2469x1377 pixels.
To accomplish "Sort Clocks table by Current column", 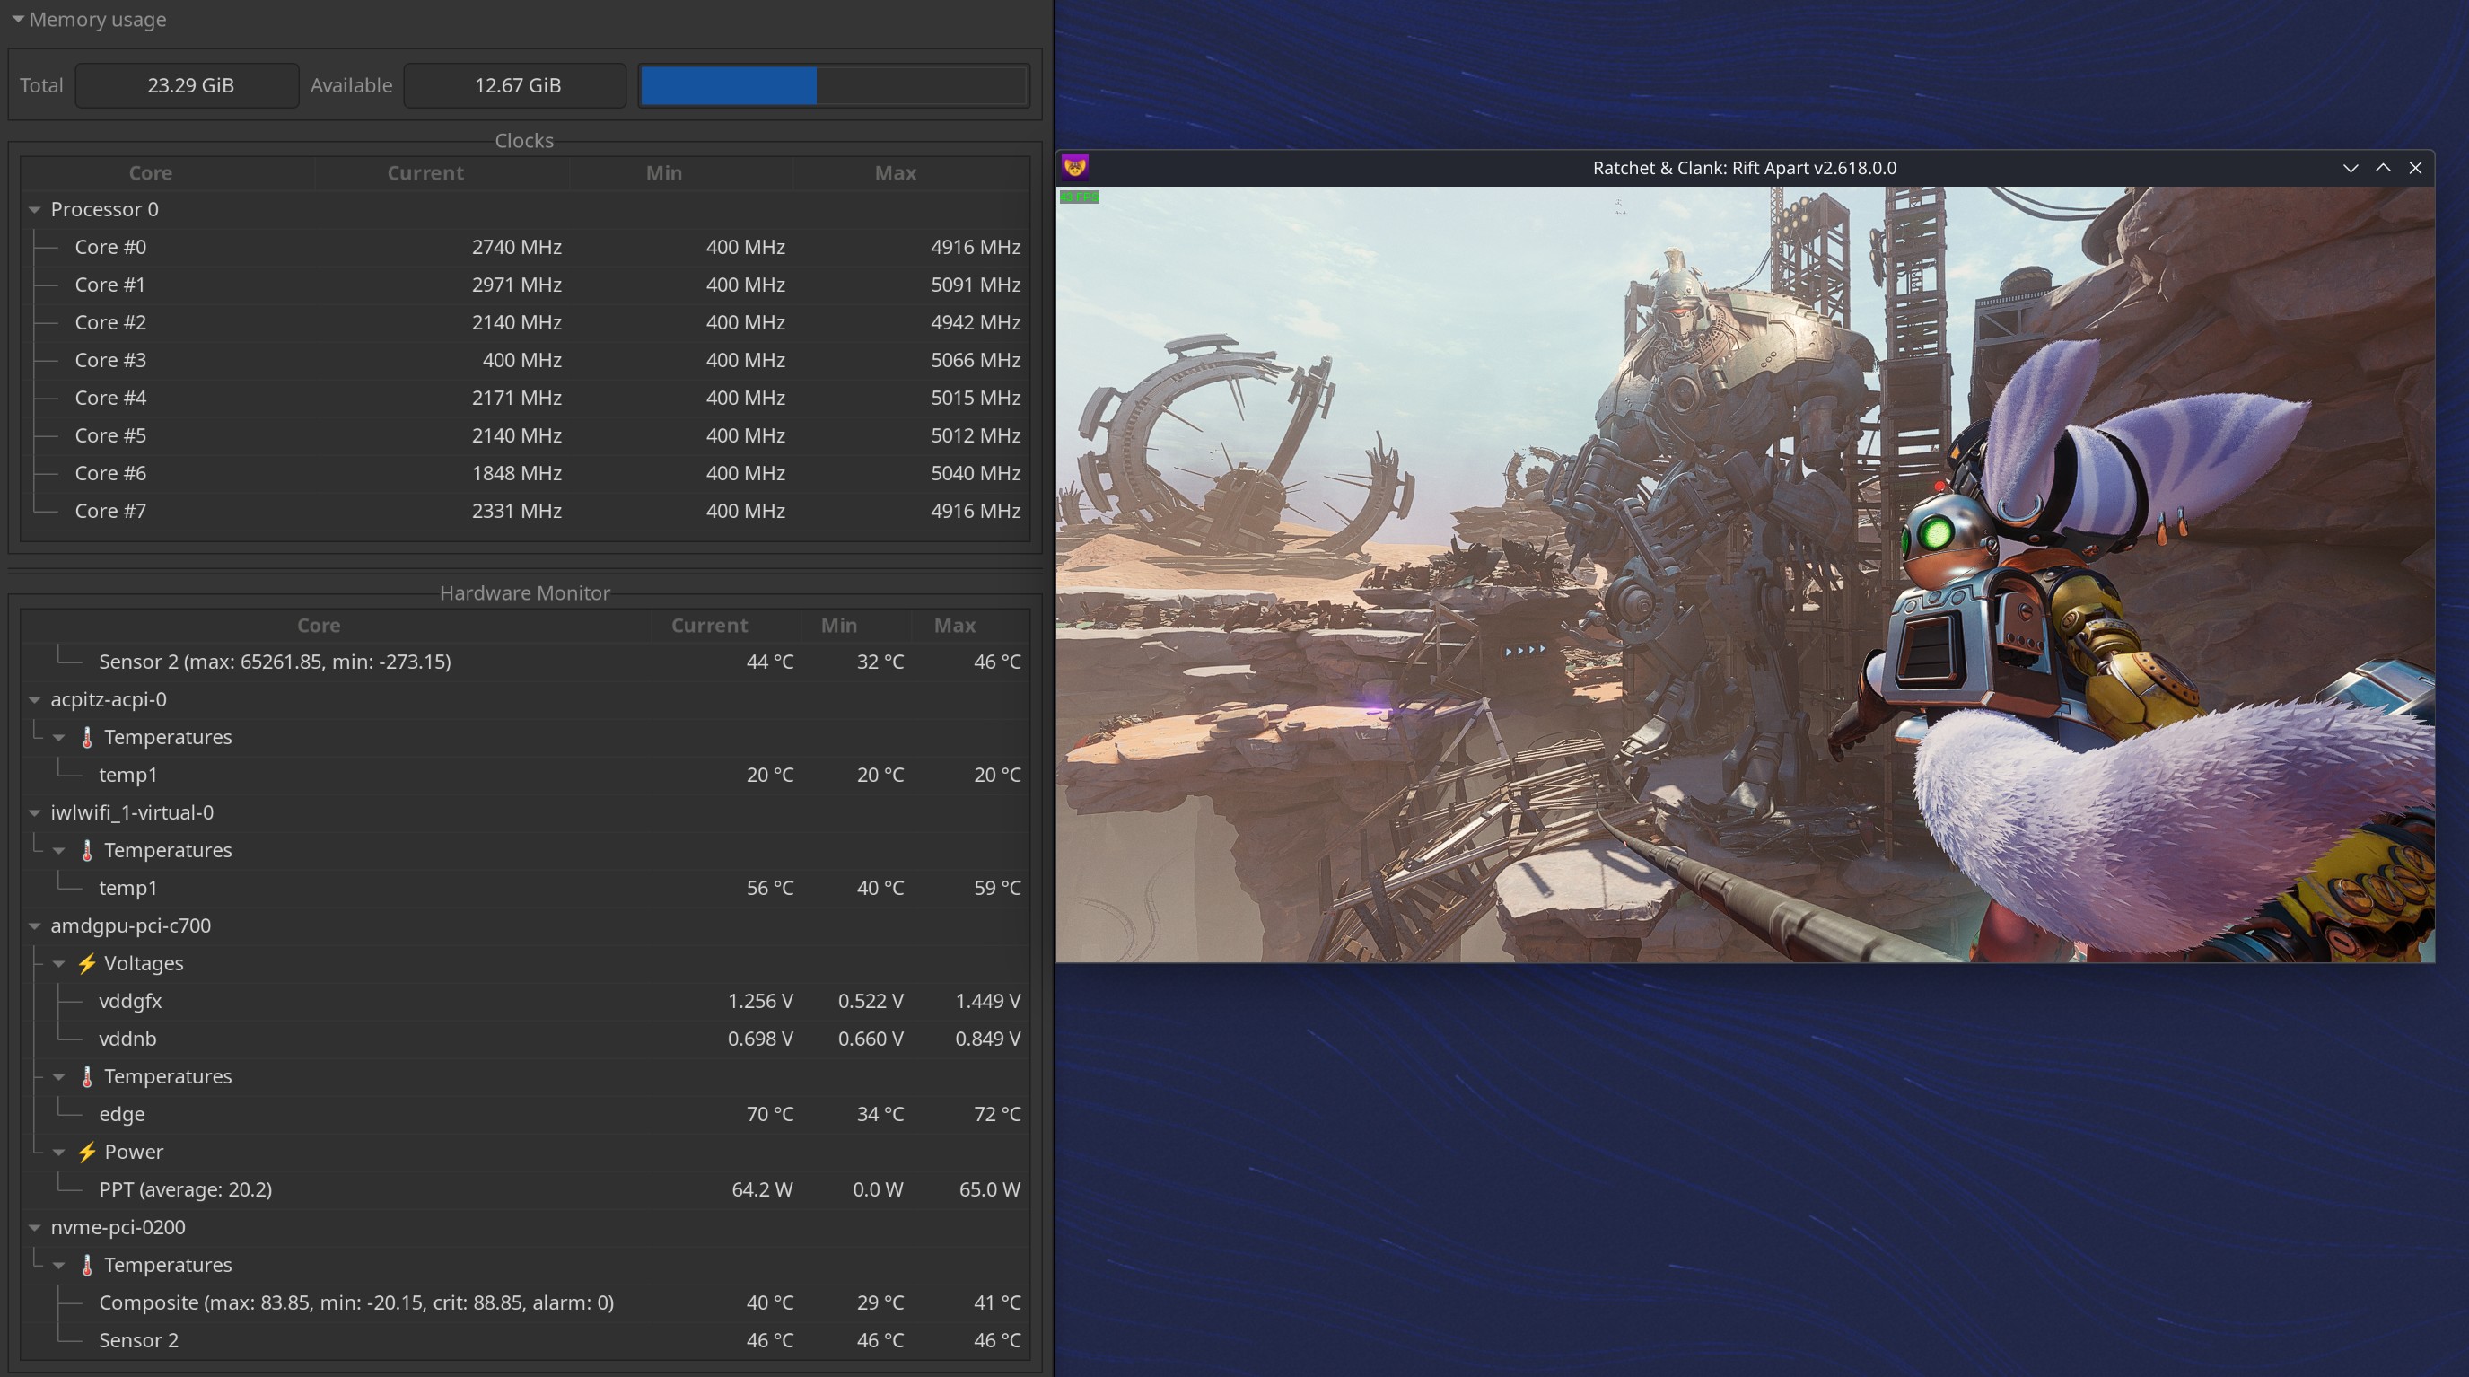I will (425, 173).
